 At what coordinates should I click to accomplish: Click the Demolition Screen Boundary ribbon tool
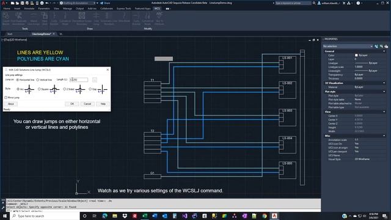(x=81, y=18)
